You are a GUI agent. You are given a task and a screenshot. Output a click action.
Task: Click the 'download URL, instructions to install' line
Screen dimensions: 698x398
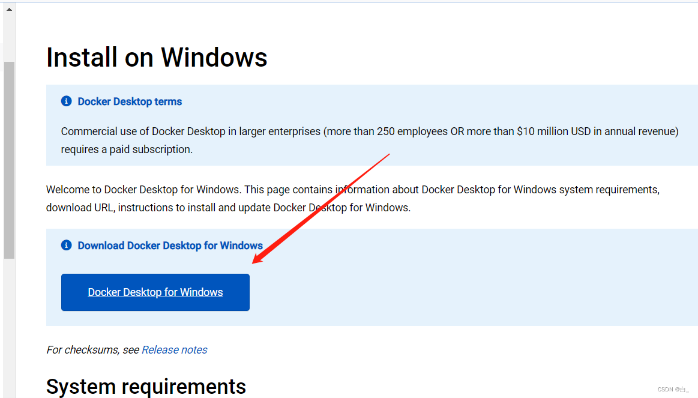[228, 208]
